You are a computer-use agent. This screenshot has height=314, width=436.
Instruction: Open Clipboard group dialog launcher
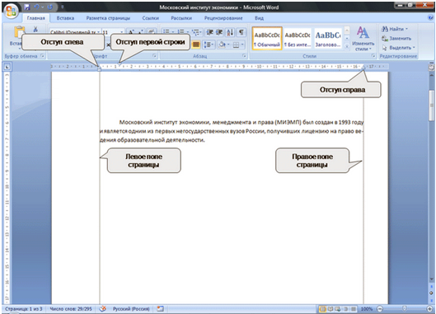43,56
